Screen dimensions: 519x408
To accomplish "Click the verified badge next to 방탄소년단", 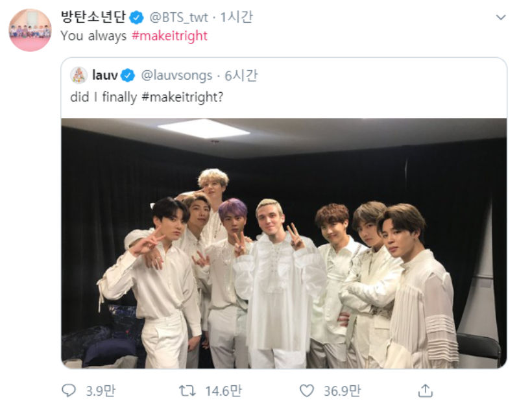I will (x=135, y=16).
